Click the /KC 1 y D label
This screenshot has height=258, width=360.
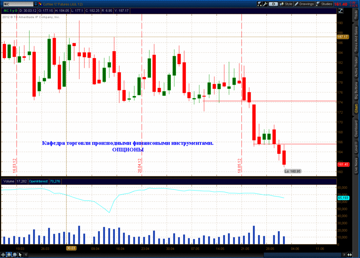[x=10, y=11]
